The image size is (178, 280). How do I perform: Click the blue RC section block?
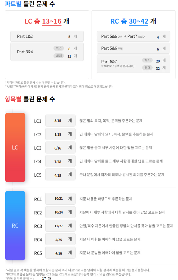click(x=15, y=225)
